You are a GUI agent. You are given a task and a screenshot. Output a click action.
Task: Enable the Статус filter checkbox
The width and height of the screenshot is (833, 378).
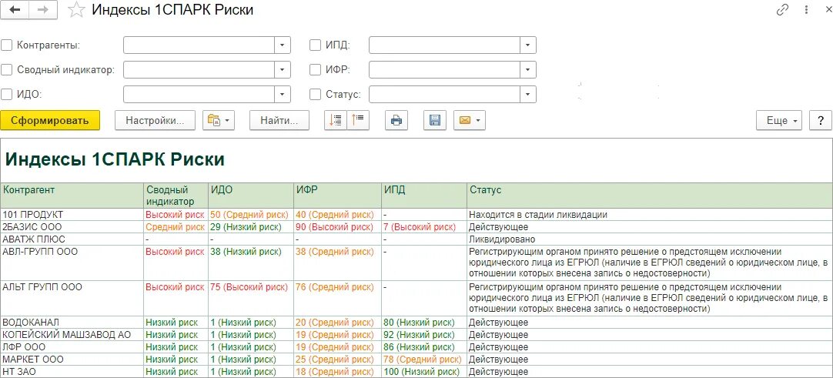coord(315,95)
